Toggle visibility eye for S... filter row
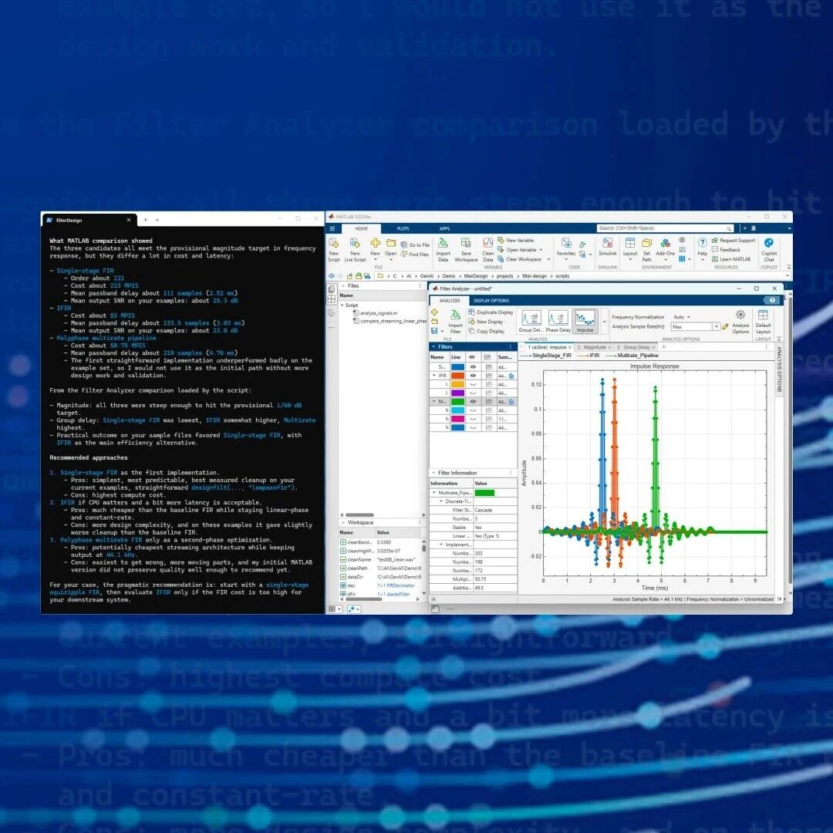The height and width of the screenshot is (833, 833). click(x=472, y=367)
